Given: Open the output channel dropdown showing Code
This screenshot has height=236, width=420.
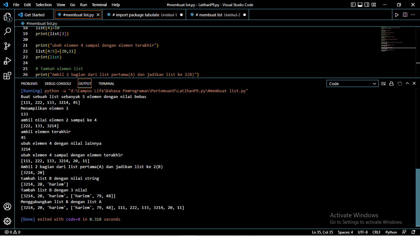Looking at the screenshot, I should pos(353,84).
